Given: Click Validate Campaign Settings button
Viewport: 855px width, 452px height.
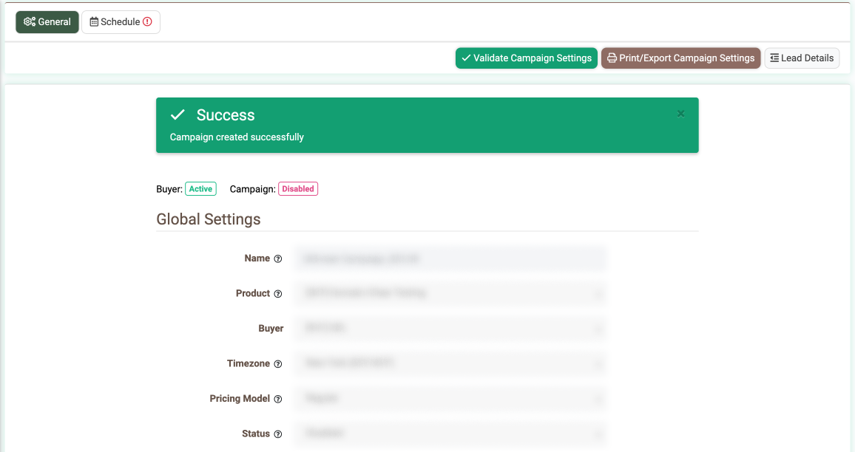Looking at the screenshot, I should pyautogui.click(x=526, y=58).
